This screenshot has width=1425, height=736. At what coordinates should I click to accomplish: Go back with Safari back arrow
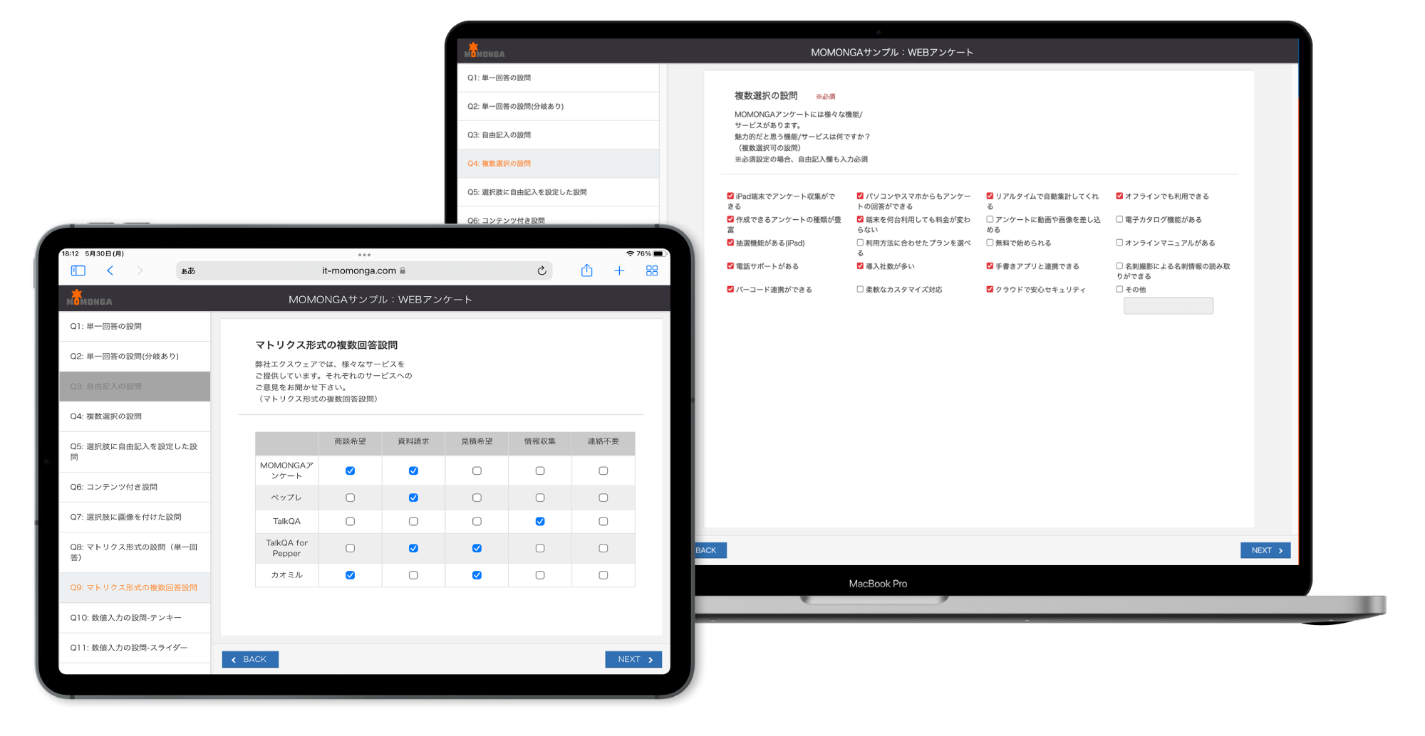tap(110, 270)
